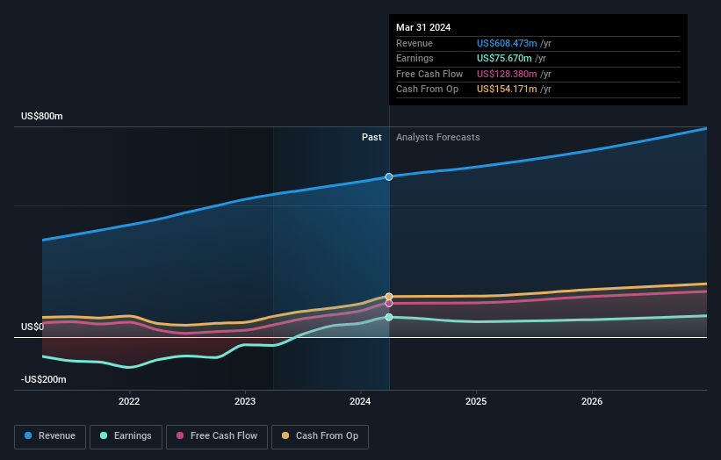
Task: Toggle the Earnings legend button
Action: pyautogui.click(x=126, y=436)
